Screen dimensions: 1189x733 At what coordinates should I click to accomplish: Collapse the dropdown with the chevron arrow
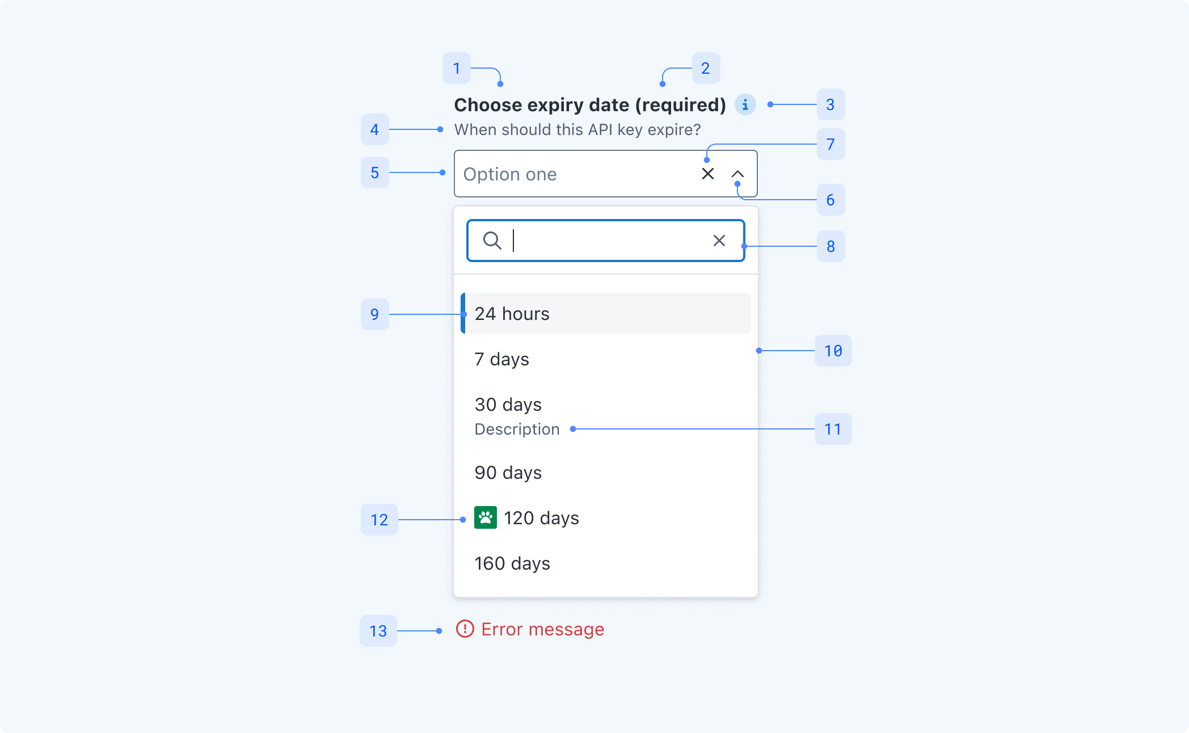(x=737, y=174)
